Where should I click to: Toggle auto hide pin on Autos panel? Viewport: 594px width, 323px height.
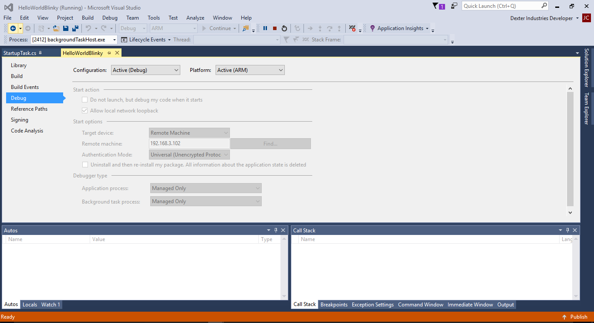tap(276, 230)
